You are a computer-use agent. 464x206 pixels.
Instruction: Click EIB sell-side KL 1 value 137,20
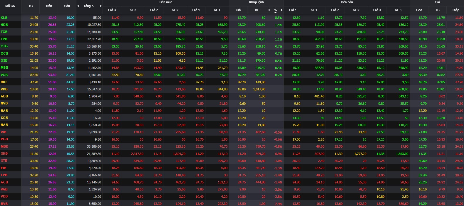[x=319, y=168]
